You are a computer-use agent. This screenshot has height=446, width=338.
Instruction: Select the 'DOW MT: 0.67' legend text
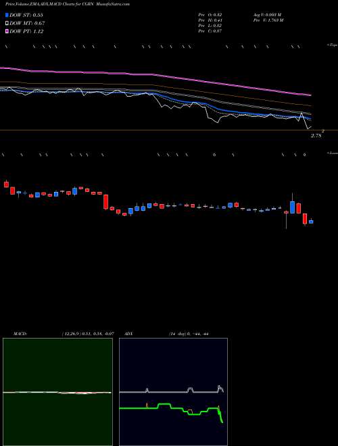point(27,24)
